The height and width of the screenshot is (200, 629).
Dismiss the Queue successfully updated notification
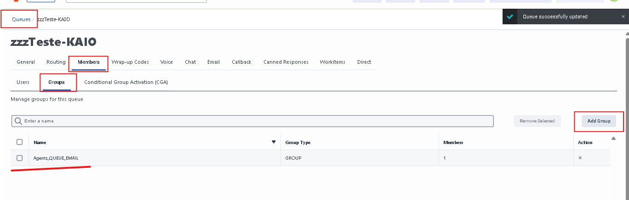click(x=623, y=17)
